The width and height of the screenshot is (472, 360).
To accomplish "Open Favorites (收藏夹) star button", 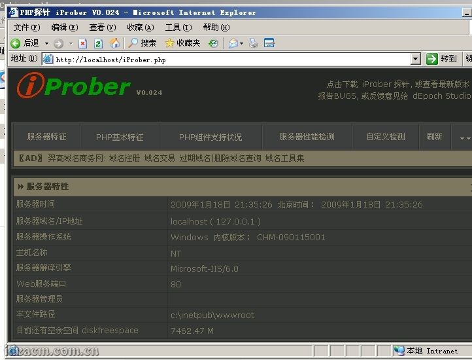I will pos(182,43).
